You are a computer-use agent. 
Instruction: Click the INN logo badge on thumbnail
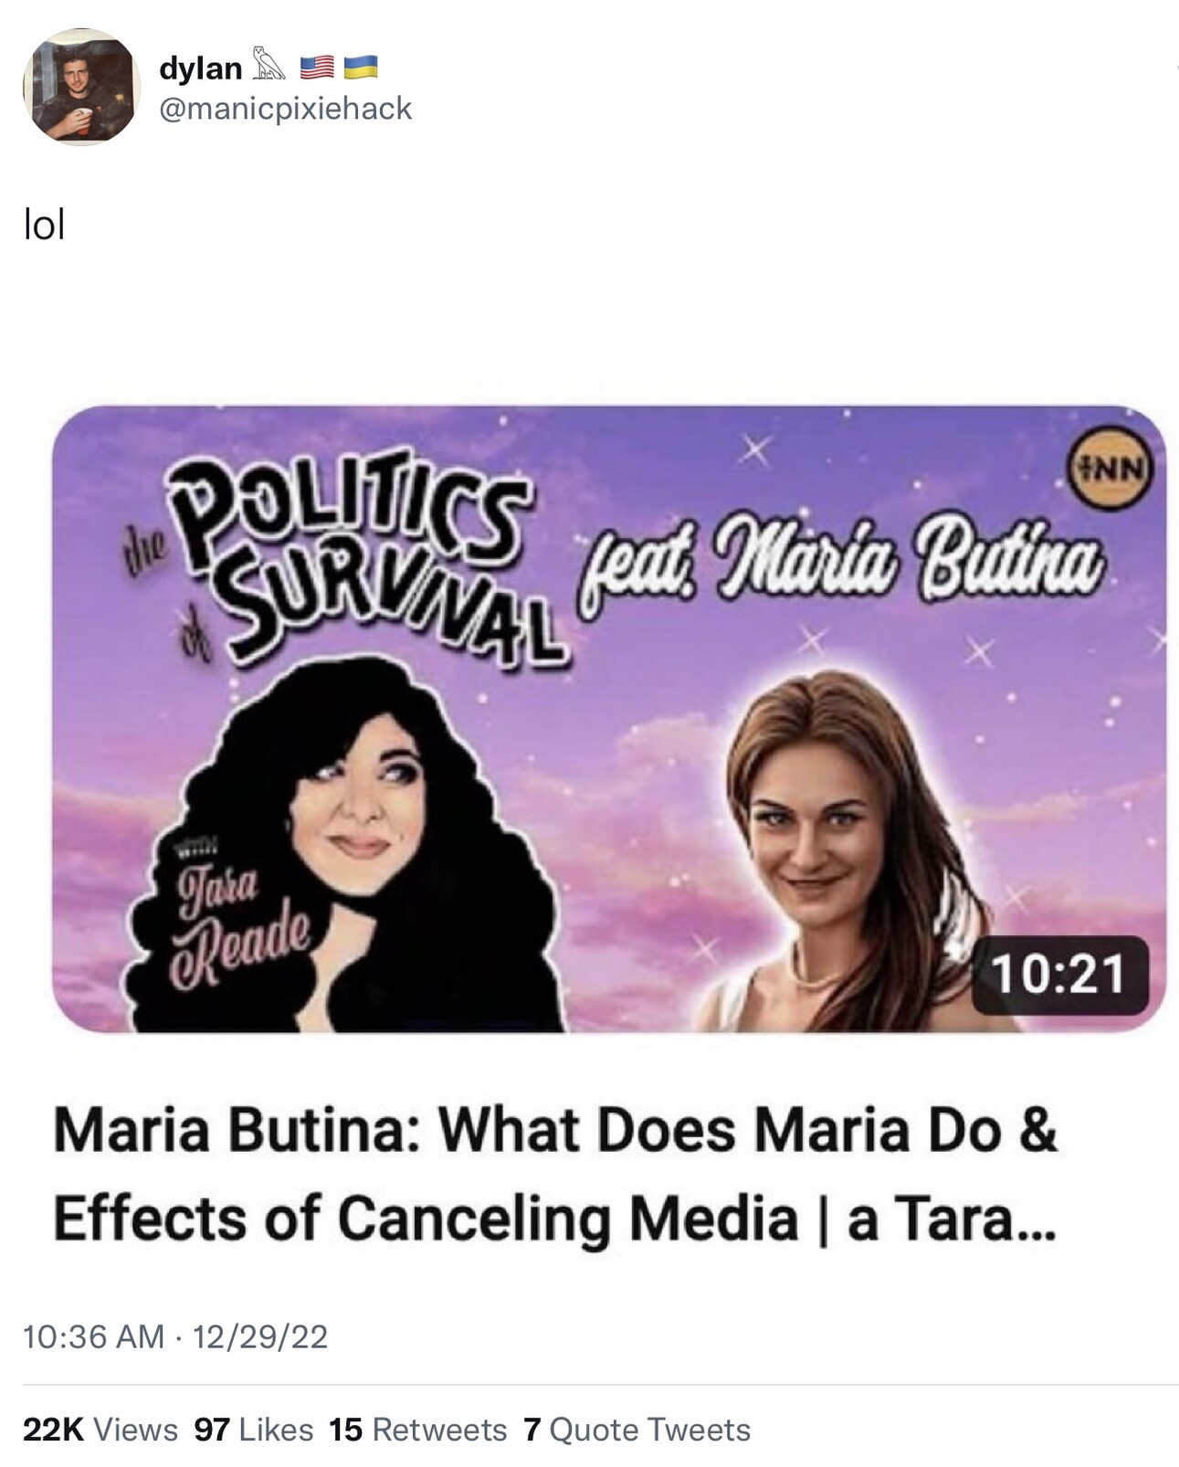1111,469
